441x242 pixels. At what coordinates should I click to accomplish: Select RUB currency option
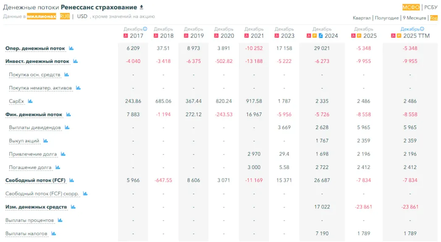(65, 16)
